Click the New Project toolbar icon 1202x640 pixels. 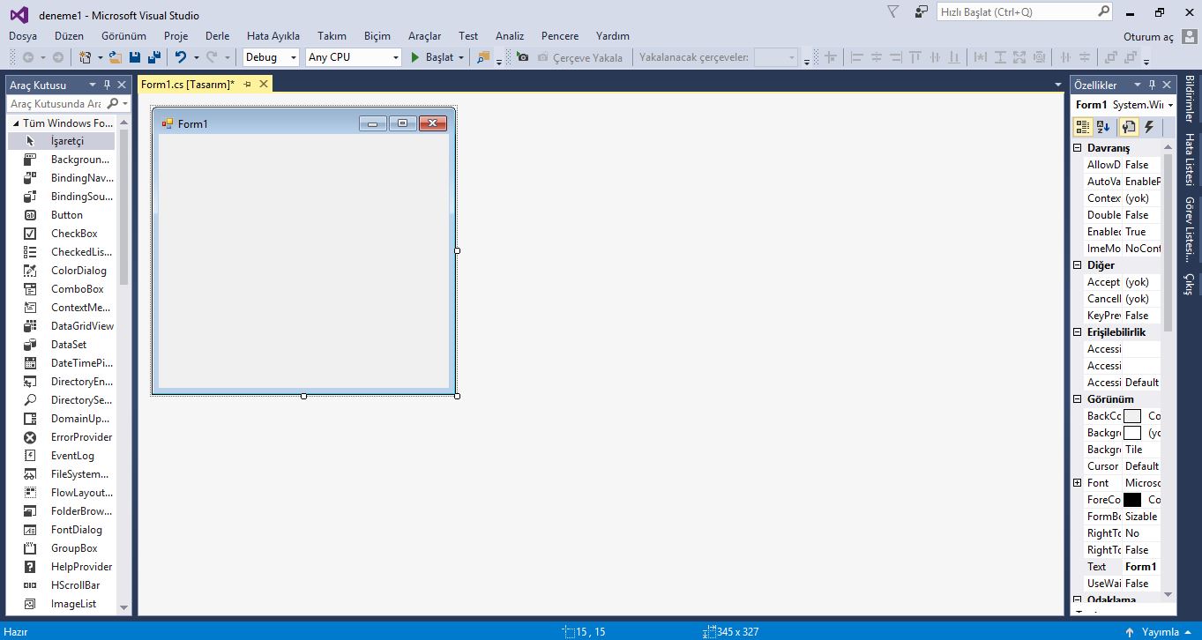pyautogui.click(x=85, y=57)
